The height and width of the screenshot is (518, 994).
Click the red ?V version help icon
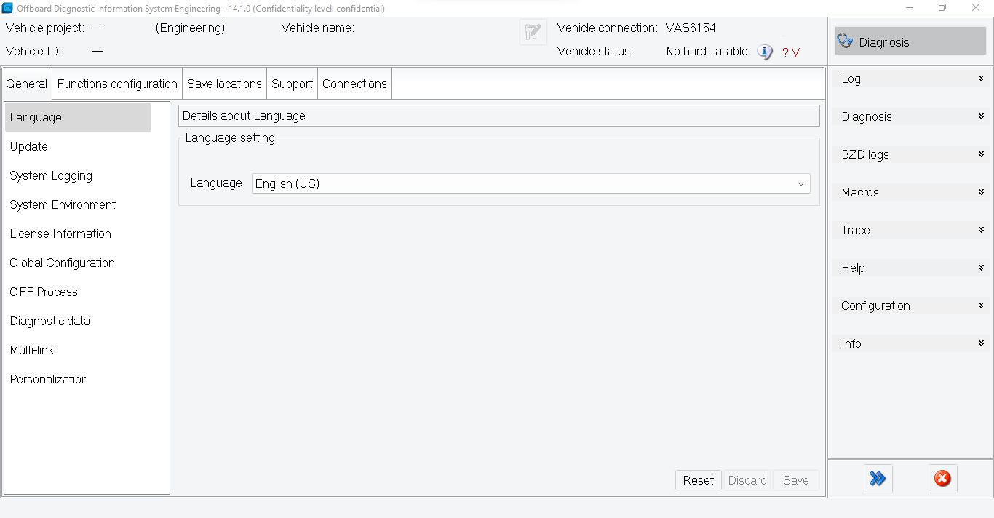tap(790, 52)
